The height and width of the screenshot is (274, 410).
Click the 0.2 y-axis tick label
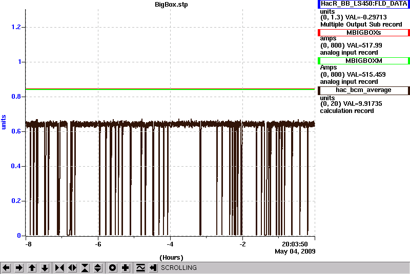point(16,201)
